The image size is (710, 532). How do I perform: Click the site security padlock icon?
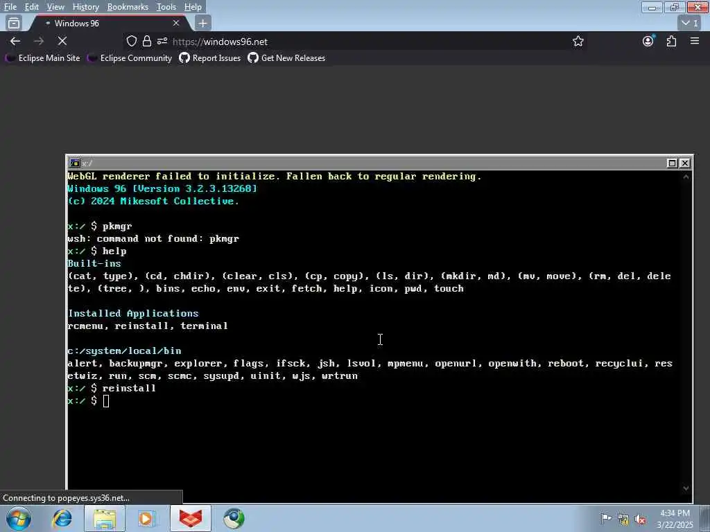click(147, 41)
